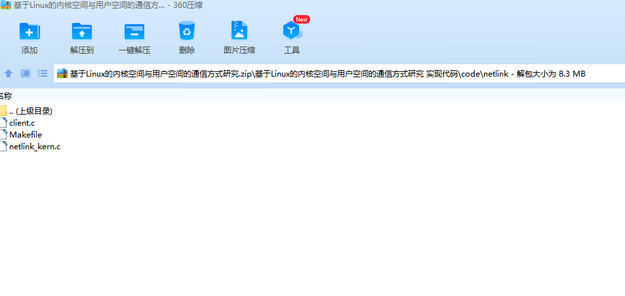Viewport: 625px width, 296px height.
Task: Open the .. (上级目录) entry
Action: [x=31, y=111]
